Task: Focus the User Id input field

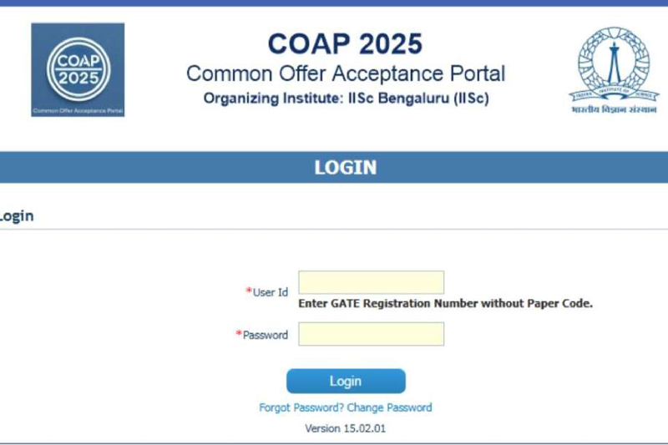Action: (x=371, y=282)
